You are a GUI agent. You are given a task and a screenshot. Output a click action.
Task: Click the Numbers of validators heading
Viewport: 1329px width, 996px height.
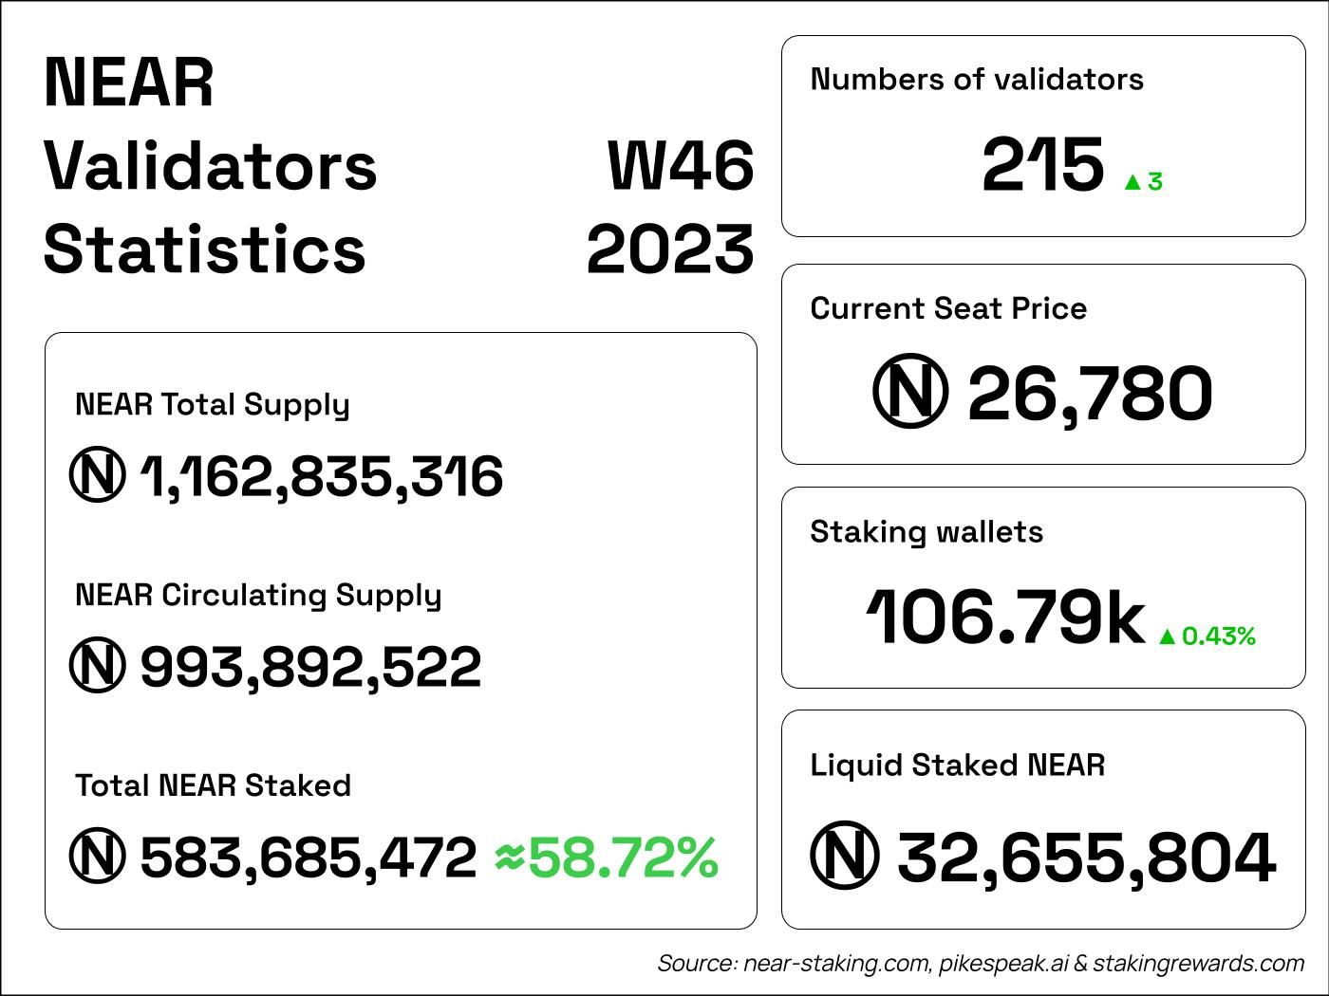(977, 80)
